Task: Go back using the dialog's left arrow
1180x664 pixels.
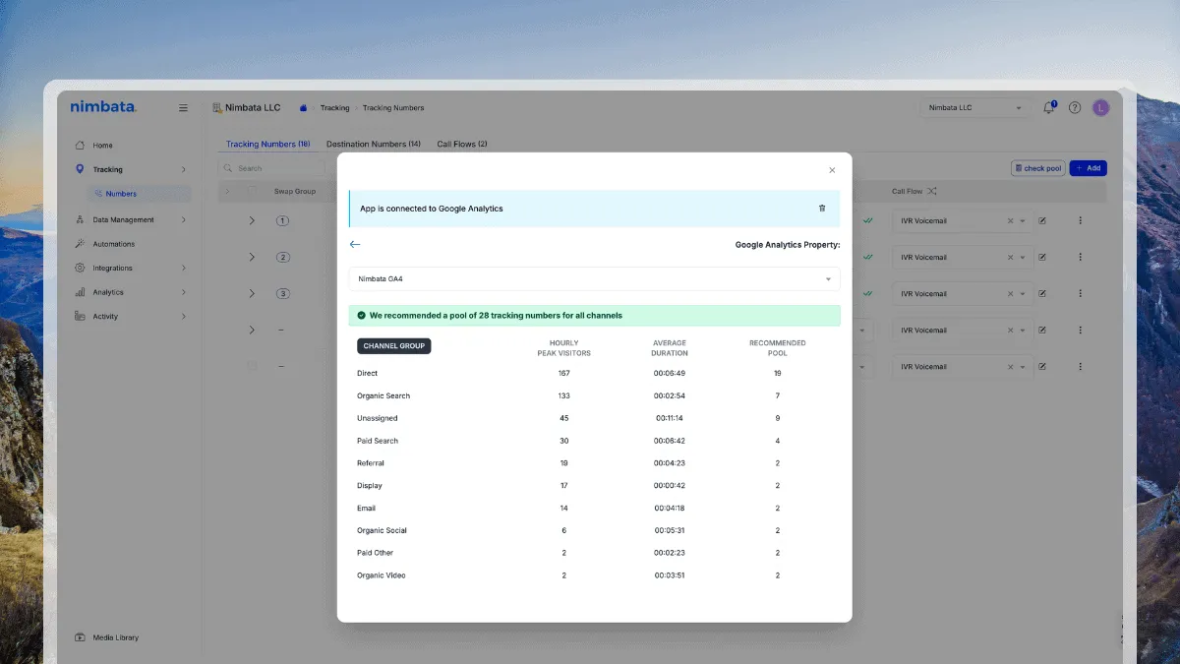Action: (355, 244)
